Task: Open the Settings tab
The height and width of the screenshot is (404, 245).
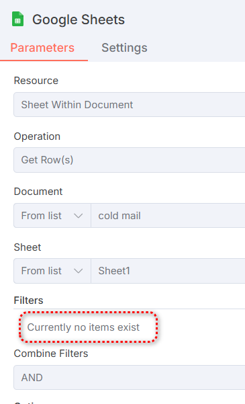Action: [124, 48]
